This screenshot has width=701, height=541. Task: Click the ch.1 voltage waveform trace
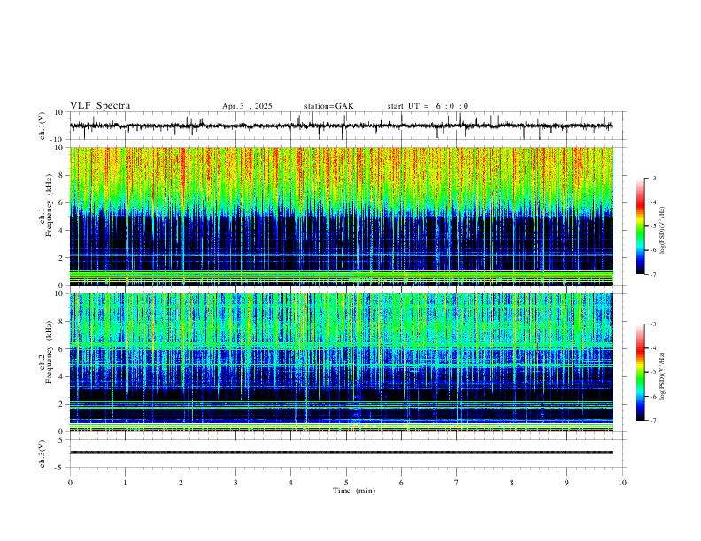[341, 126]
